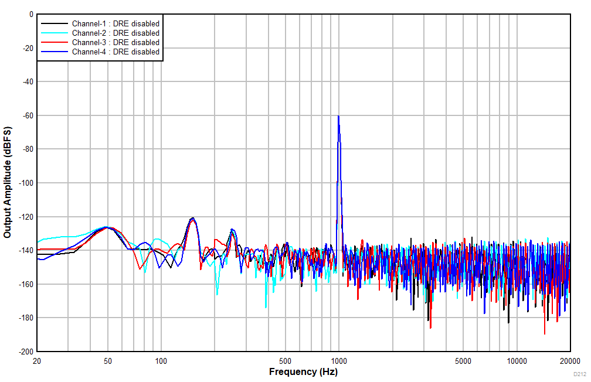Select the red Channel-3 legend line marker
The image size is (591, 382).
point(56,43)
